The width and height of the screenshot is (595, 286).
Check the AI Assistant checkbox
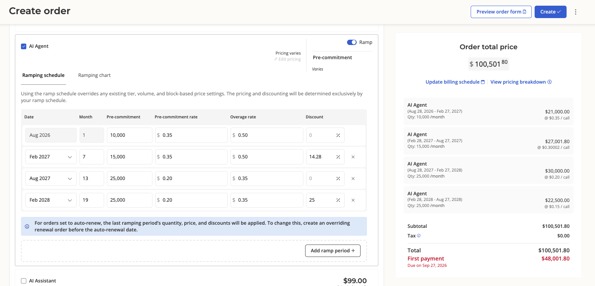(24, 281)
